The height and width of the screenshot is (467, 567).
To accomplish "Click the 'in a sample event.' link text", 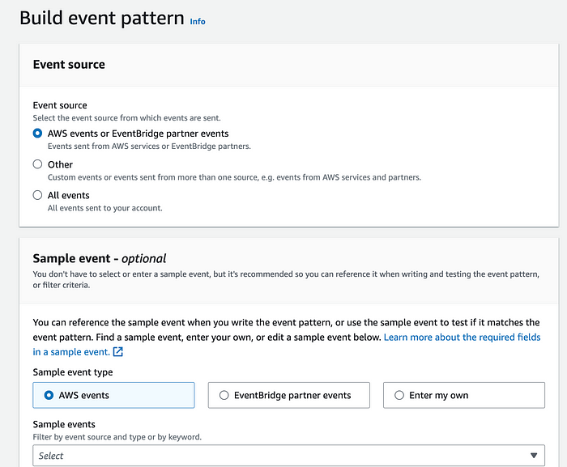I will coord(71,352).
